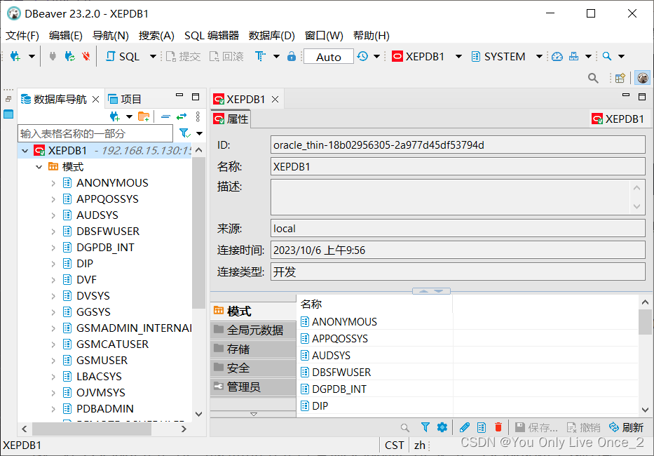Select PDBADMIN schema in navigator tree
654x456 pixels.
point(105,409)
